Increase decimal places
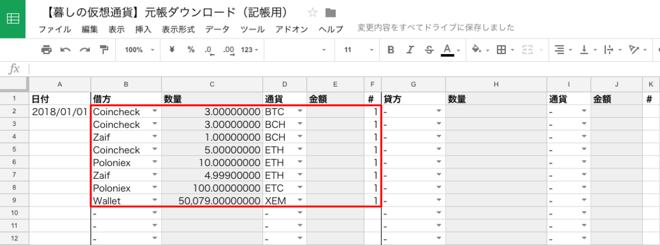The image size is (660, 245). 229,50
